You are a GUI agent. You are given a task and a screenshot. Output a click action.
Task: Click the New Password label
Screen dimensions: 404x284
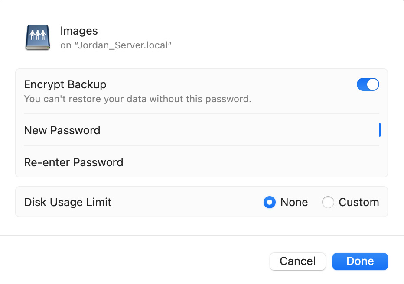point(62,130)
